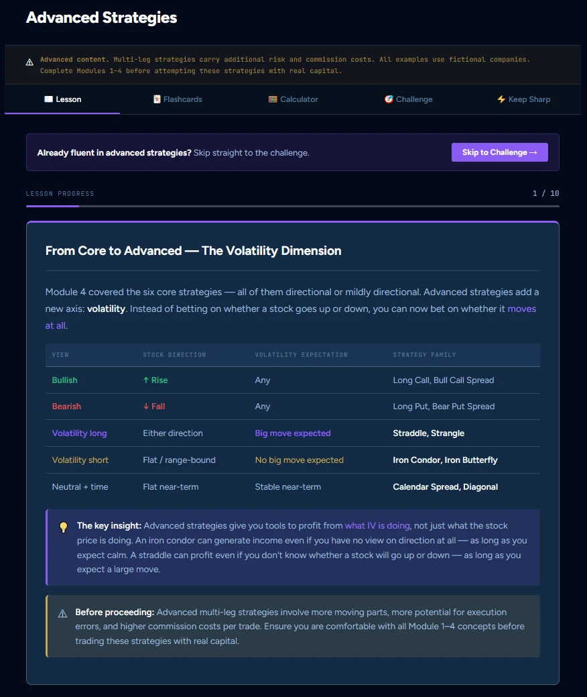
Task: Click 'Already fluent in advanced strategies?' text
Action: (114, 153)
